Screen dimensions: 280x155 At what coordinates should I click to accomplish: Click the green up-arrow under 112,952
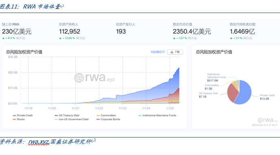click(60, 38)
